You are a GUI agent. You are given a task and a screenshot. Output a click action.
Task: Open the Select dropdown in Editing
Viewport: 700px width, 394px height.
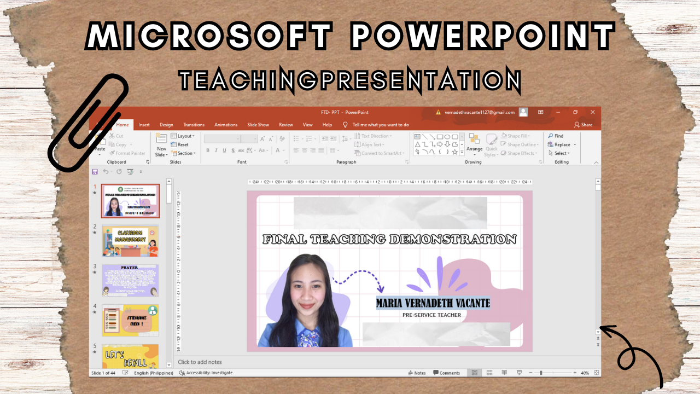(559, 153)
